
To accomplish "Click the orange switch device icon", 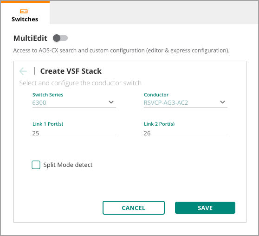I will click(24, 11).
